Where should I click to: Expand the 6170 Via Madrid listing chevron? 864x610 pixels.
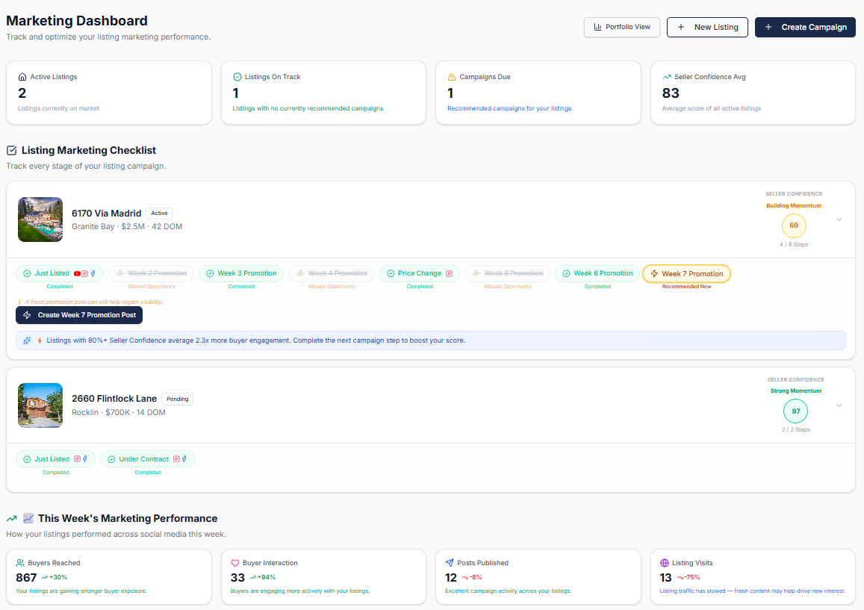coord(839,220)
